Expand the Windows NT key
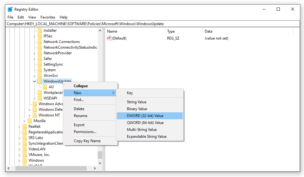This screenshot has width=304, height=177. tap(29, 115)
